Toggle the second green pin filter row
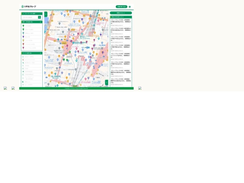Image resolution: width=244 pixels, height=183 pixels. click(x=32, y=30)
